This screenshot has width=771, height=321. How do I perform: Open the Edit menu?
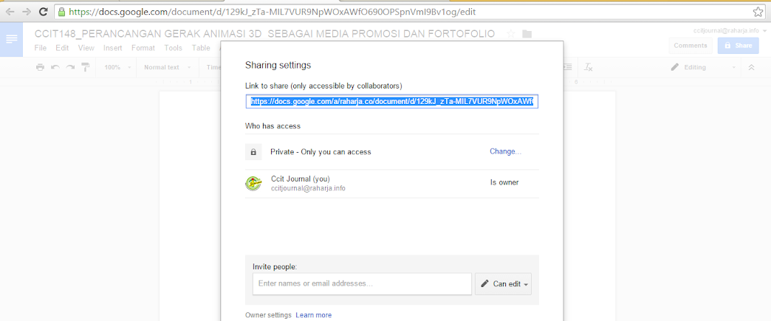[x=62, y=48]
